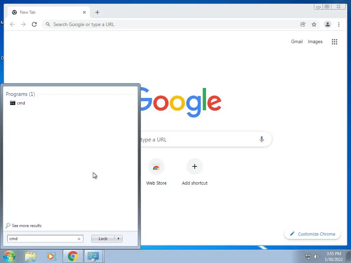Click the cmd console icon in results

(13, 103)
